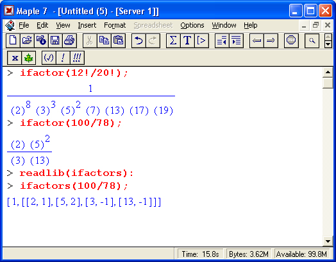Open the Options menu

point(192,25)
